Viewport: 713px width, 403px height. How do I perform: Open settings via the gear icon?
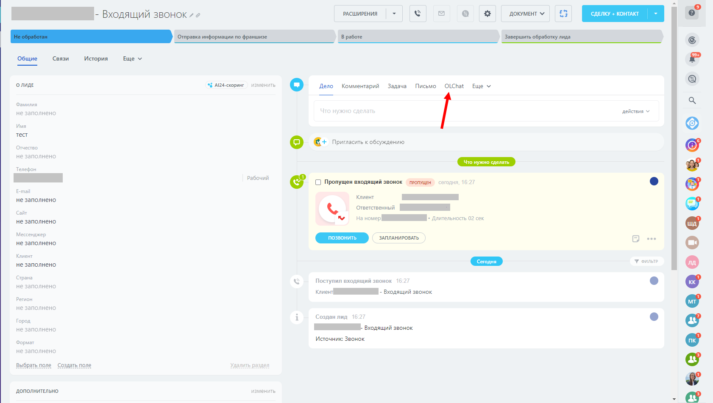tap(487, 14)
